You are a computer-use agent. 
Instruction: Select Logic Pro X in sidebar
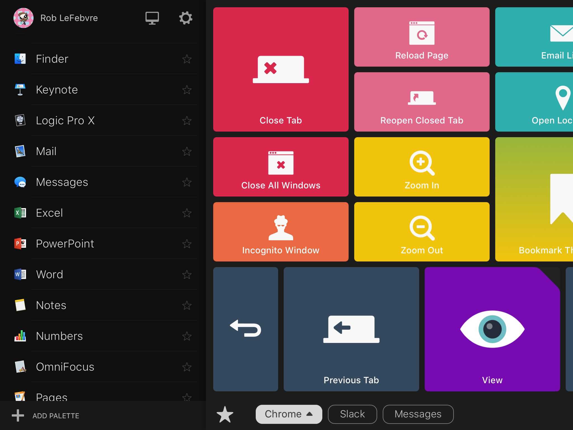pyautogui.click(x=65, y=121)
